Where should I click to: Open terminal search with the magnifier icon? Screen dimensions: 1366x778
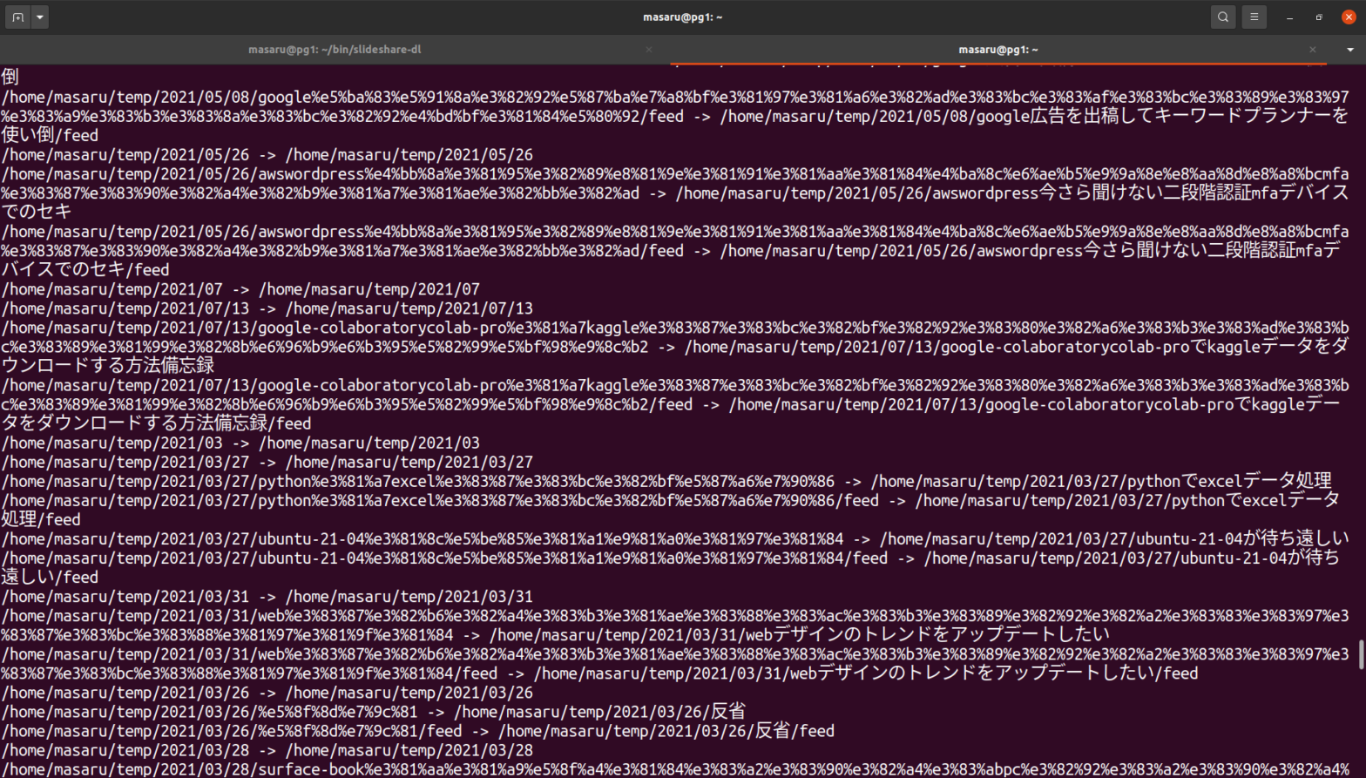point(1222,17)
